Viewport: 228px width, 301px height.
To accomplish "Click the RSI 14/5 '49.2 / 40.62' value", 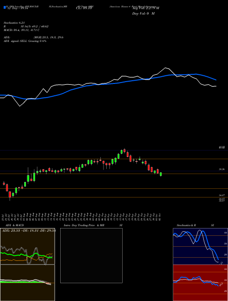I will (x=40, y=26).
